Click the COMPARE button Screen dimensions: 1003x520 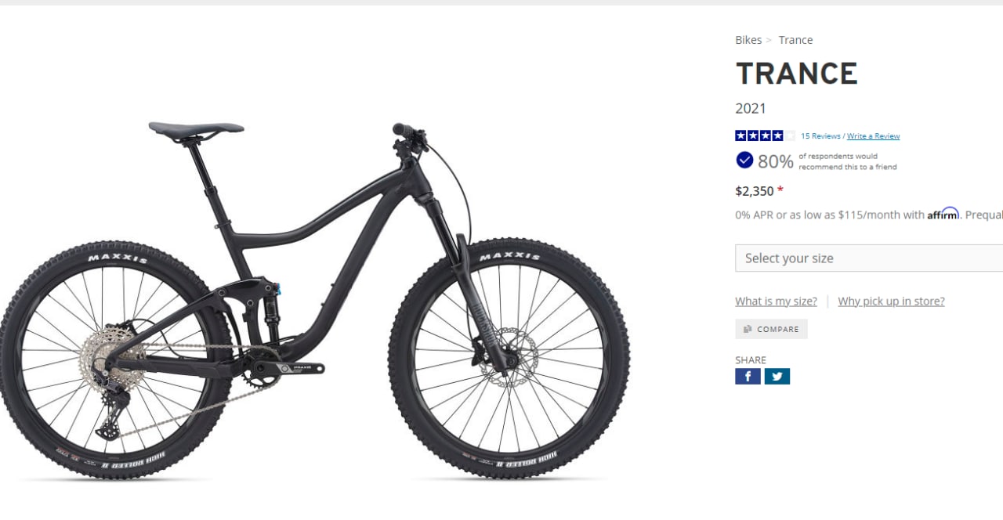[x=771, y=329]
